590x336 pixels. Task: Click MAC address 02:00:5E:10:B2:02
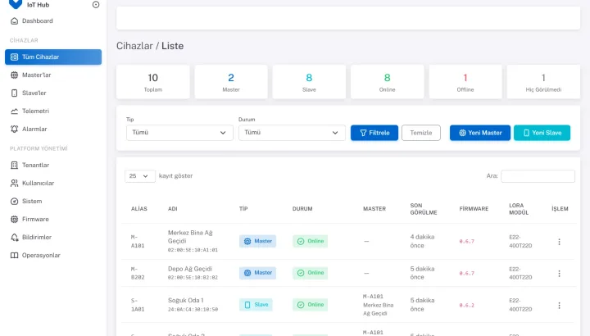point(193,277)
